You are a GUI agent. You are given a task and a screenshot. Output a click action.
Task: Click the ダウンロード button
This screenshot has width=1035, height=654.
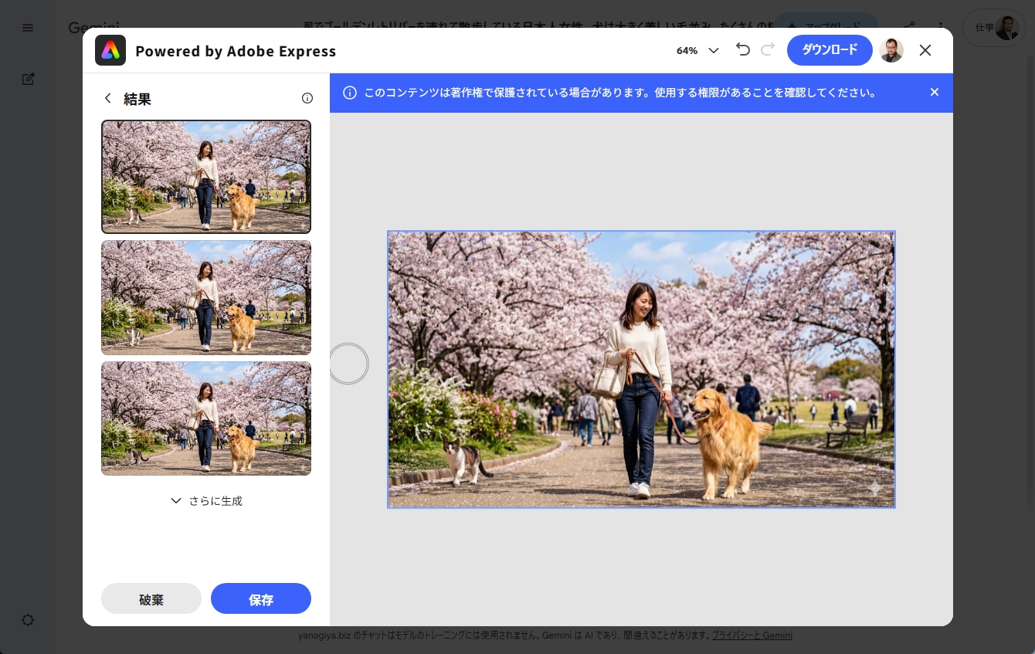pos(830,50)
